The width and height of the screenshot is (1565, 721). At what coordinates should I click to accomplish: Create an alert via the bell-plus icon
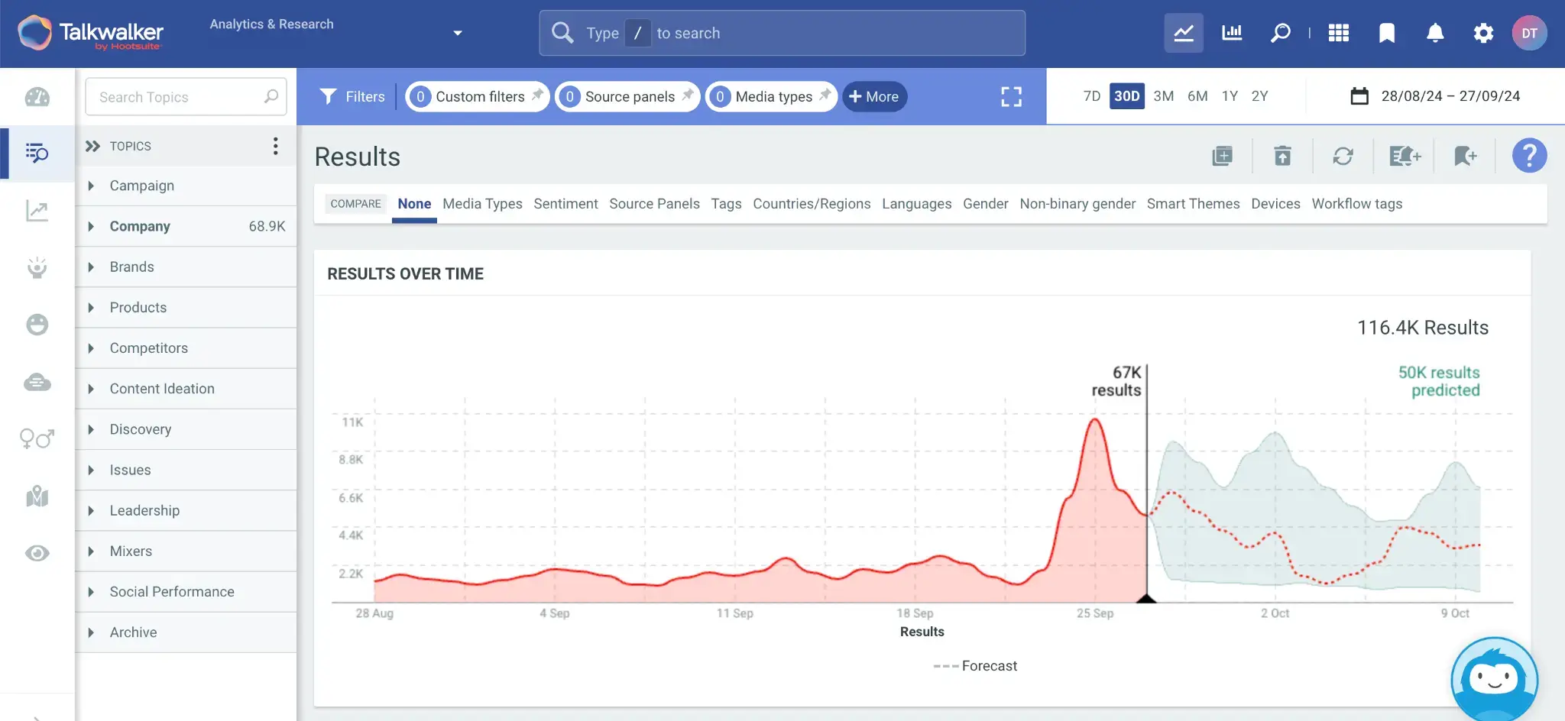[x=1405, y=156]
